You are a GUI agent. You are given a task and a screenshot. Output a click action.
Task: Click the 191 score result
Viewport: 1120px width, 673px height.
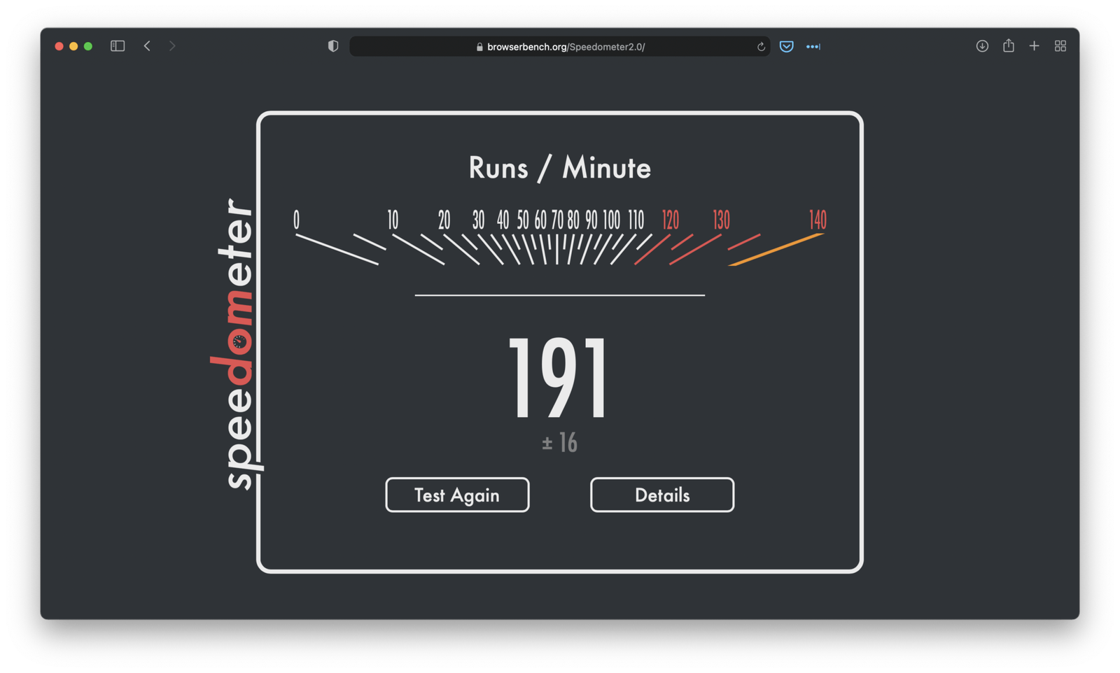559,378
